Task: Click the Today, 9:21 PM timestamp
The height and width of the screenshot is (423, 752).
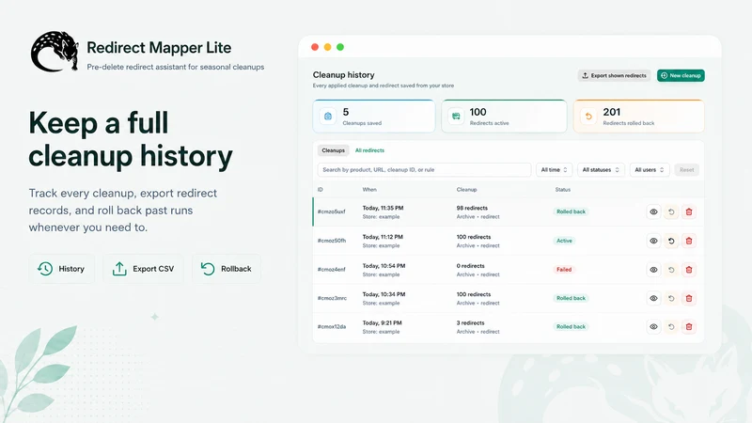Action: point(383,322)
